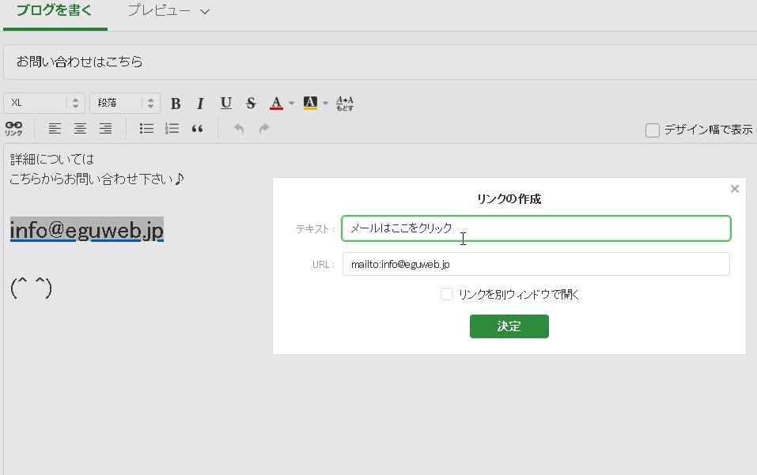The image size is (757, 475).
Task: Apply Italic formatting from toolbar
Action: point(200,104)
